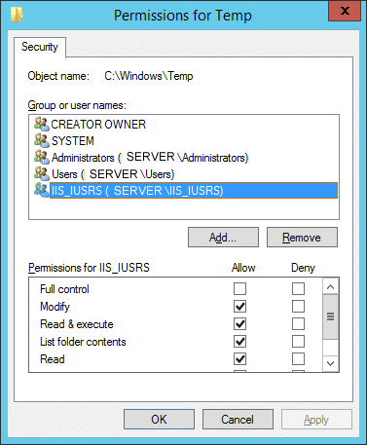
Task: Click the Allow column header
Action: (x=243, y=268)
